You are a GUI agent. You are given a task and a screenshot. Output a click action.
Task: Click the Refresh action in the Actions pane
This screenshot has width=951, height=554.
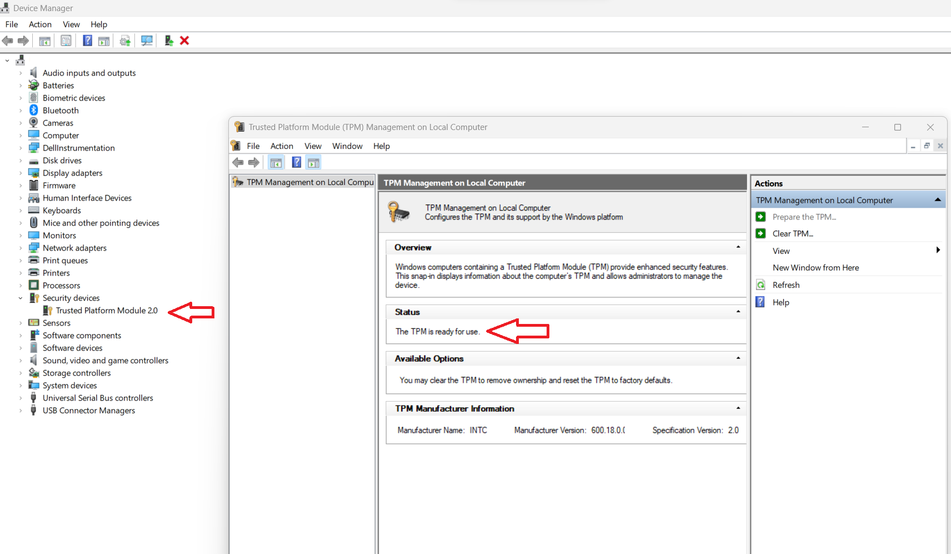click(787, 285)
